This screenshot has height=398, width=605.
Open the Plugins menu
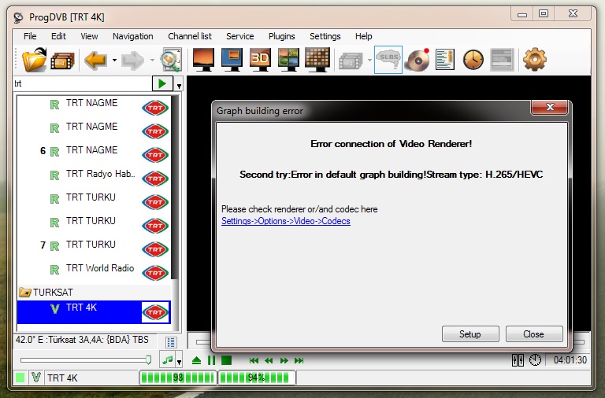282,36
